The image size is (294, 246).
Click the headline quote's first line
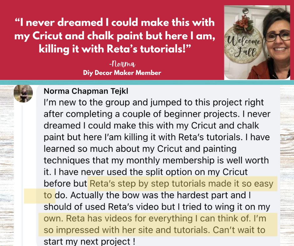tap(115, 22)
